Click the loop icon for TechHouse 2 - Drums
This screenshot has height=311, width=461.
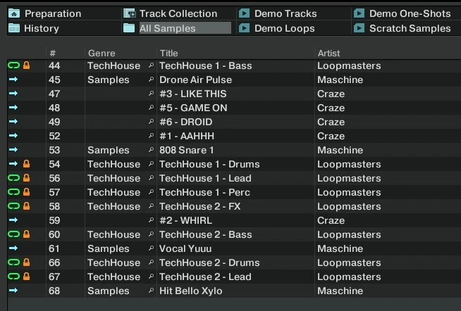(x=13, y=262)
